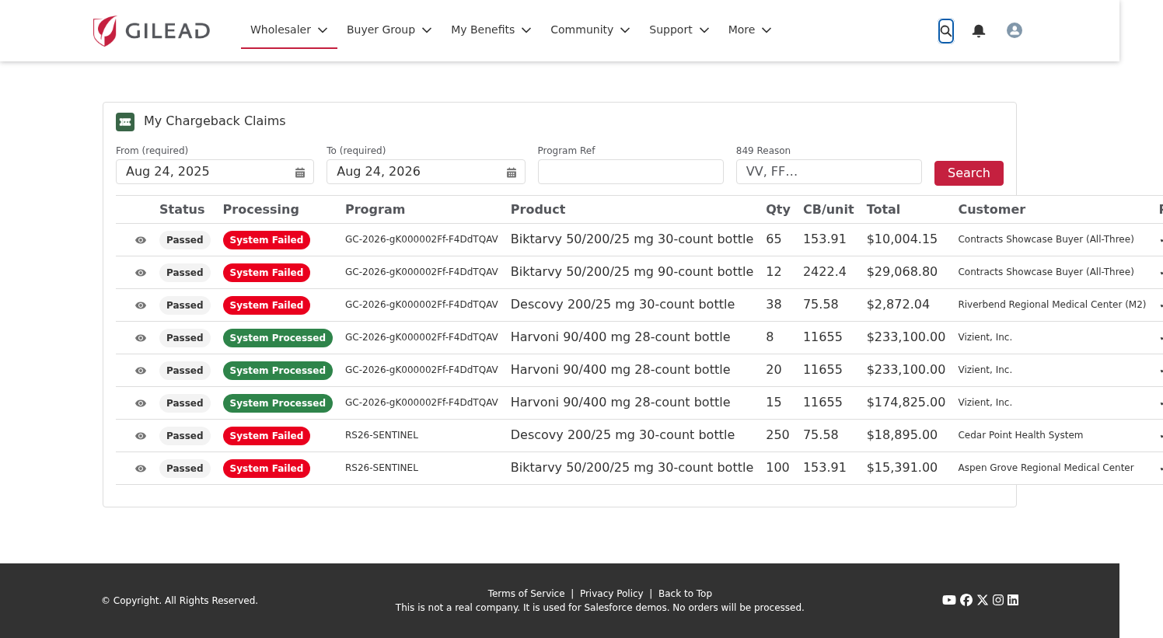Click the Total column header
Image resolution: width=1163 pixels, height=638 pixels.
tap(883, 210)
